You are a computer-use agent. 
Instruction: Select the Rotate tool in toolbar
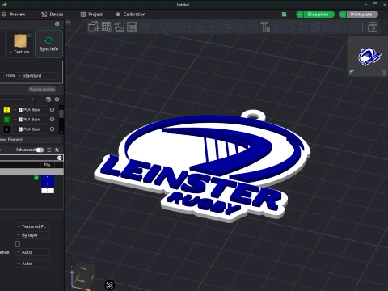176,27
